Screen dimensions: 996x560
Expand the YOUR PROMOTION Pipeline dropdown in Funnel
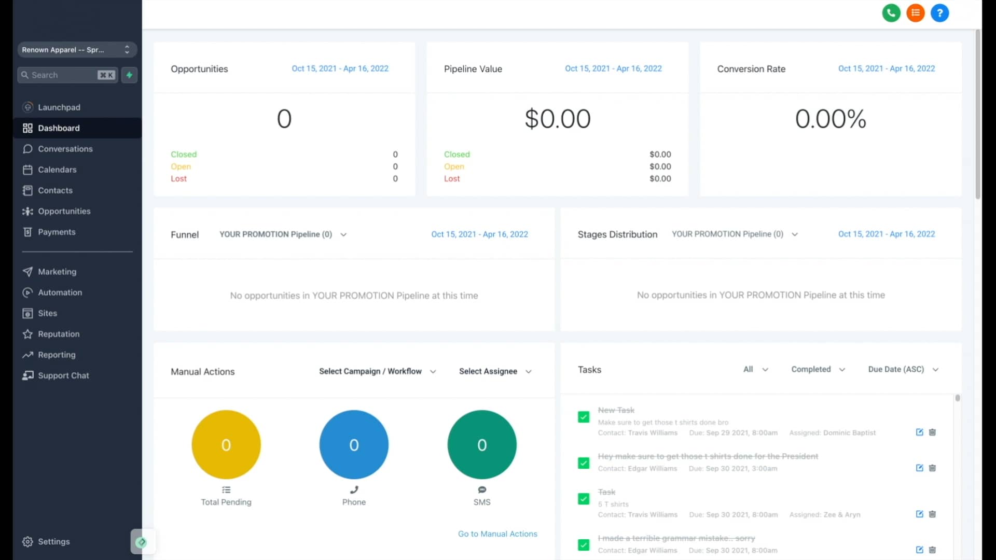(283, 234)
